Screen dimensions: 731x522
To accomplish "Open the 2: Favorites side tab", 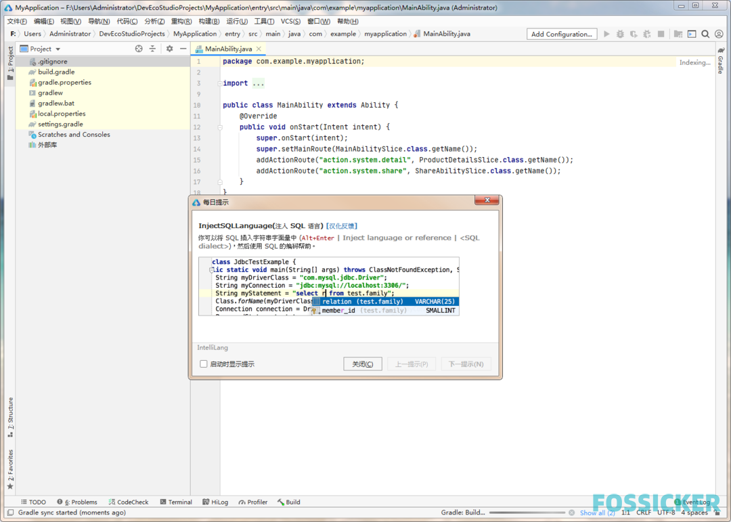I will click(10, 469).
